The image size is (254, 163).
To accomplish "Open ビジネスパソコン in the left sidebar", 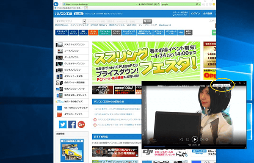I will tap(72, 70).
